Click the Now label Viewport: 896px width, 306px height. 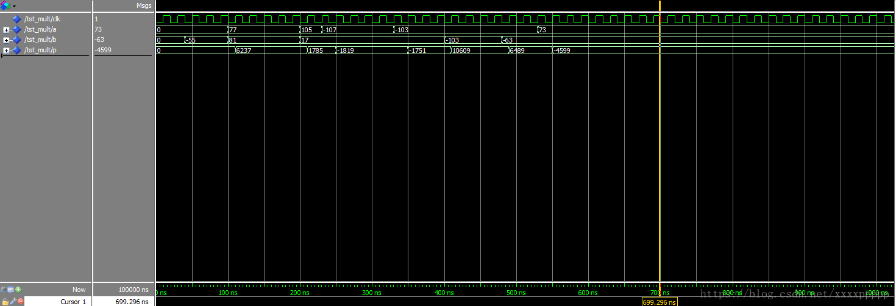click(79, 290)
